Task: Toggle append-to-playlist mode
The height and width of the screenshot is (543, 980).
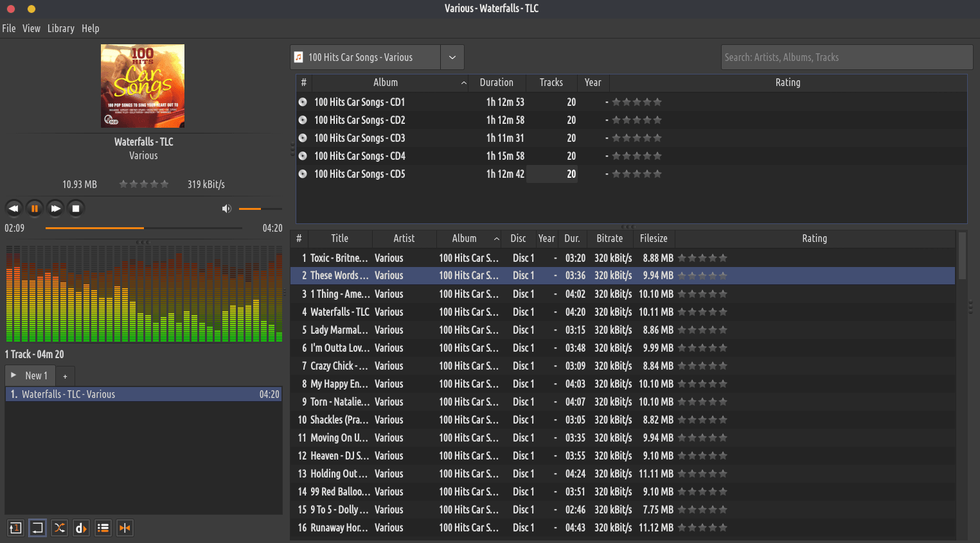Action: [x=103, y=528]
